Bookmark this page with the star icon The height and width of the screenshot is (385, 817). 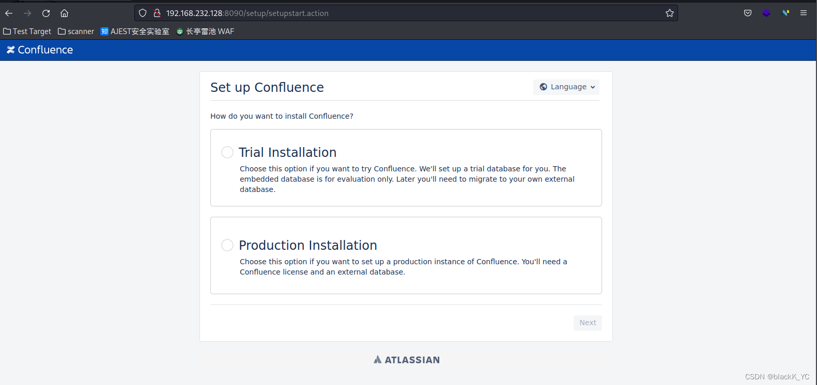tap(670, 13)
